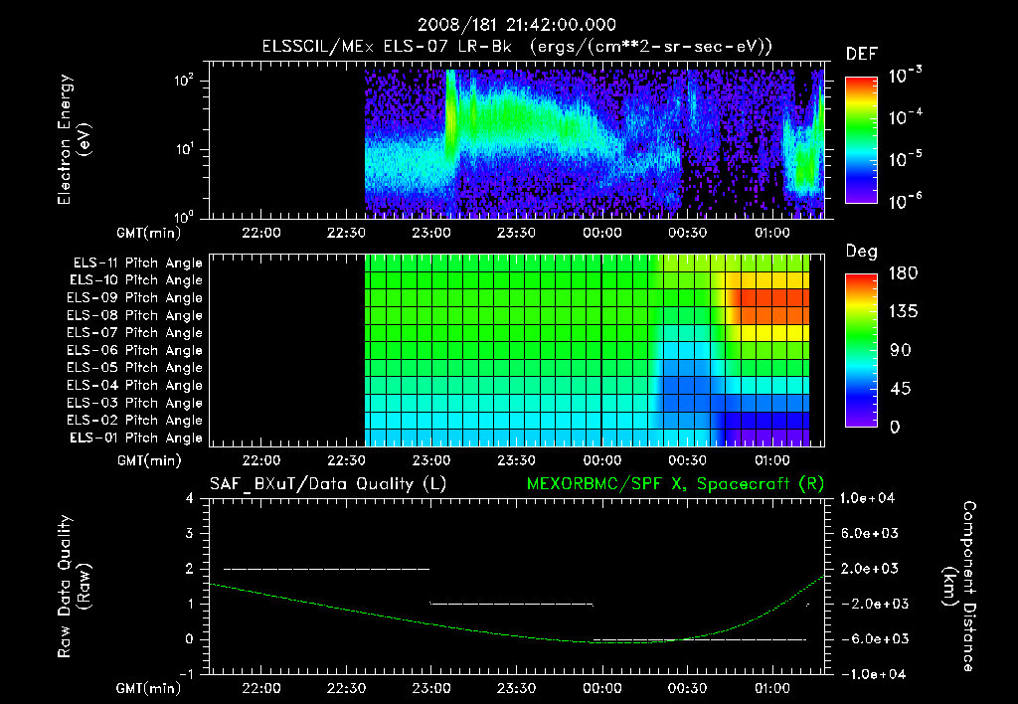Select the ELS-08 Pitch Angle row label
The height and width of the screenshot is (704, 1018).
coord(135,315)
